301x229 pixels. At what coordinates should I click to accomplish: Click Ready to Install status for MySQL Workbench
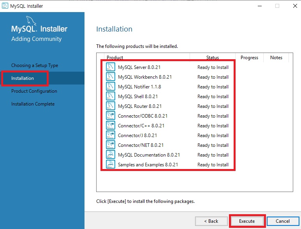(x=213, y=77)
